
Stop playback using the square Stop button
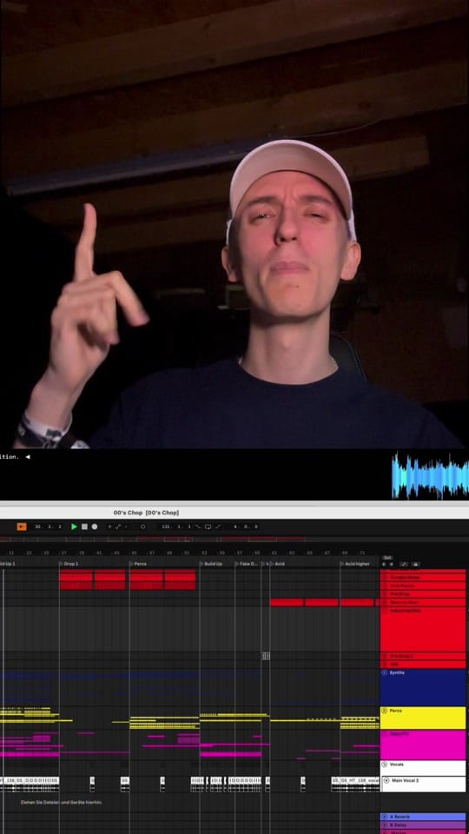(x=84, y=526)
